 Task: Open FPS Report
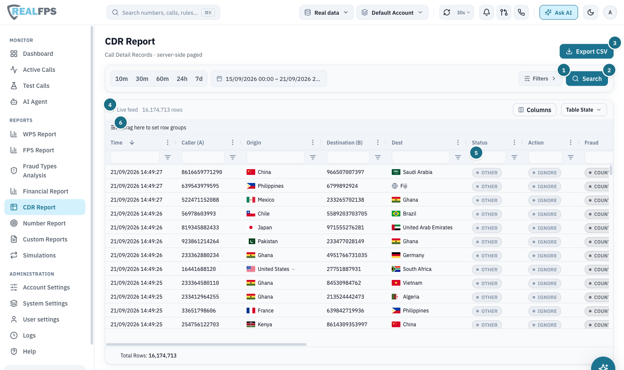[x=45, y=150]
